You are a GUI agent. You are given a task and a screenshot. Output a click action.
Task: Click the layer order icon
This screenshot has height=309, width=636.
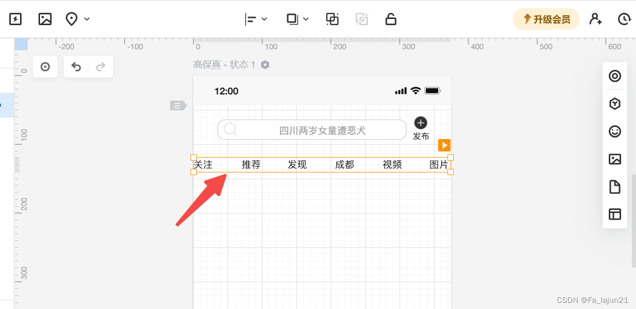292,20
